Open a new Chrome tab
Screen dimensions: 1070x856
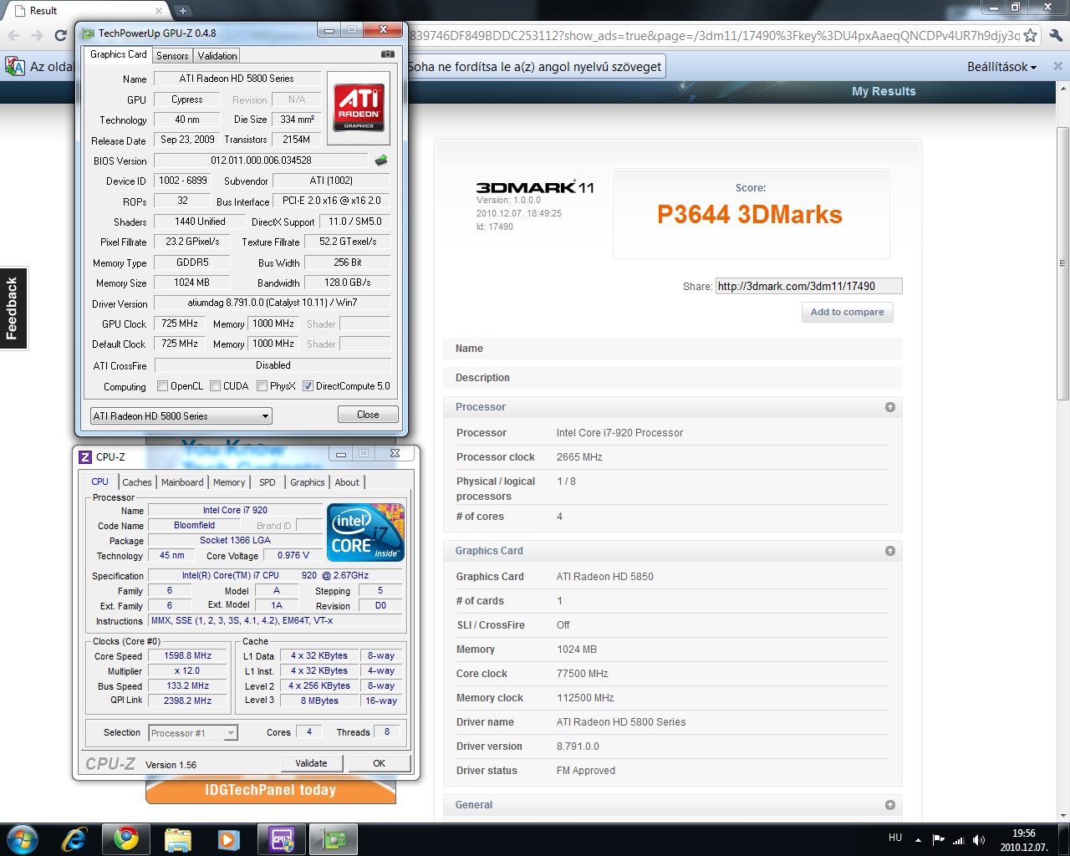182,11
